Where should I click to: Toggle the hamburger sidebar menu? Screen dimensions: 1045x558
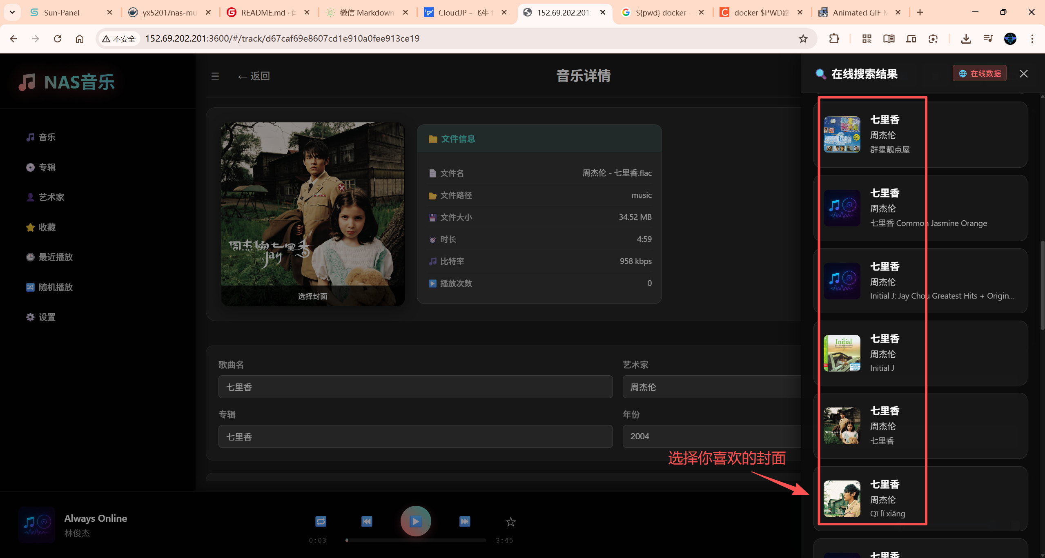tap(215, 76)
